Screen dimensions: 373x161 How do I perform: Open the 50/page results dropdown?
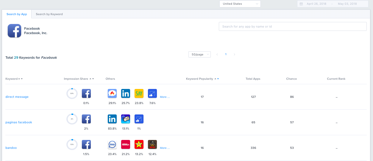coord(199,55)
